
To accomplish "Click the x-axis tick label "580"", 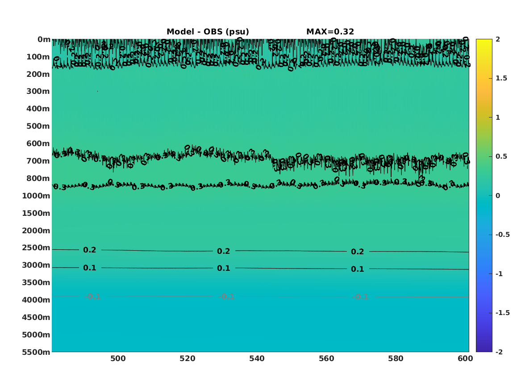I will point(396,358).
